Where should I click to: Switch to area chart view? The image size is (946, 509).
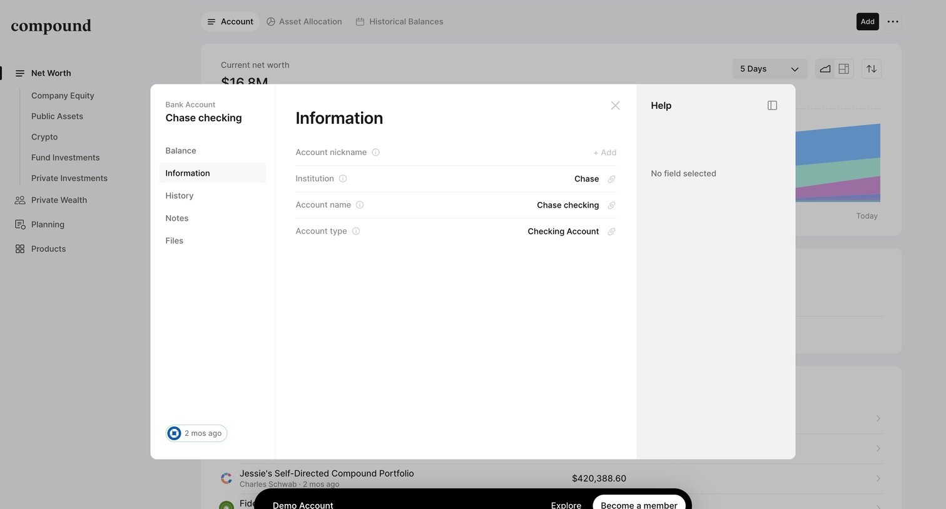coord(825,69)
